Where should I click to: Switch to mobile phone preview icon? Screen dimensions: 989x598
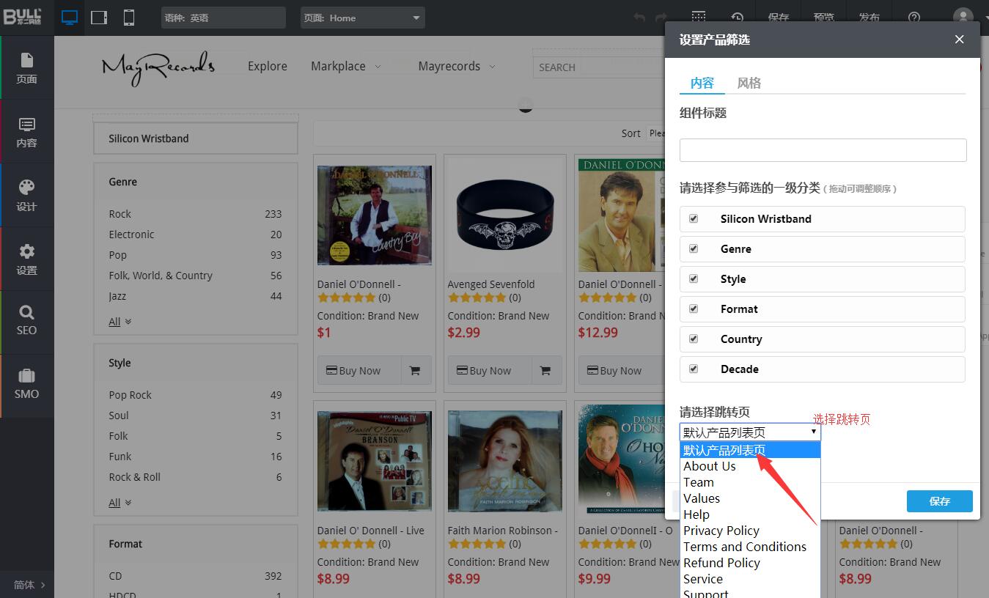[x=129, y=18]
